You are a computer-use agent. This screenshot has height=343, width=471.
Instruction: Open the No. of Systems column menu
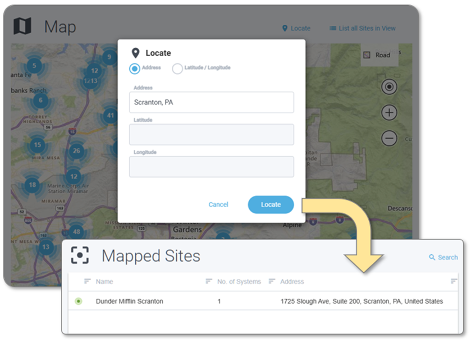pyautogui.click(x=209, y=281)
